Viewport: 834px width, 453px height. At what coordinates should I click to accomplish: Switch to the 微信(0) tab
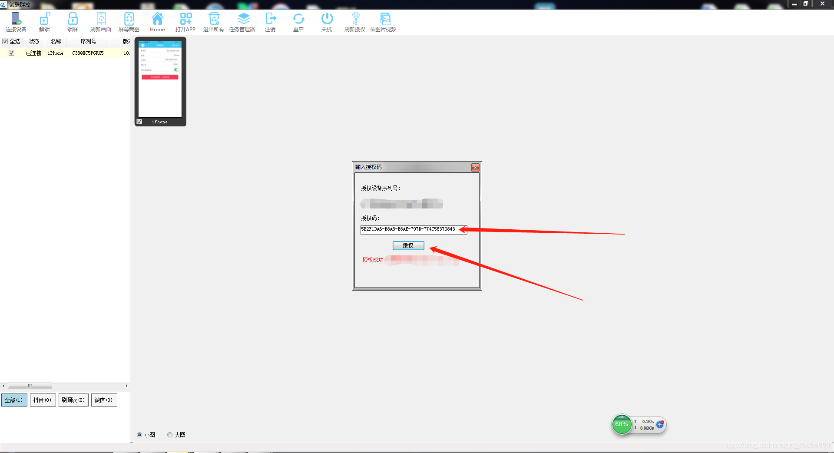[104, 400]
